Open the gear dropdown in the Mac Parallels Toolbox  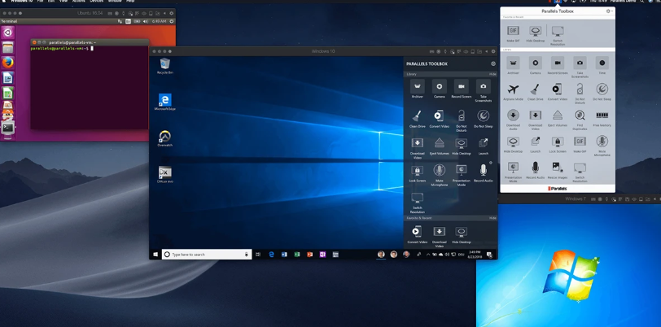(609, 11)
